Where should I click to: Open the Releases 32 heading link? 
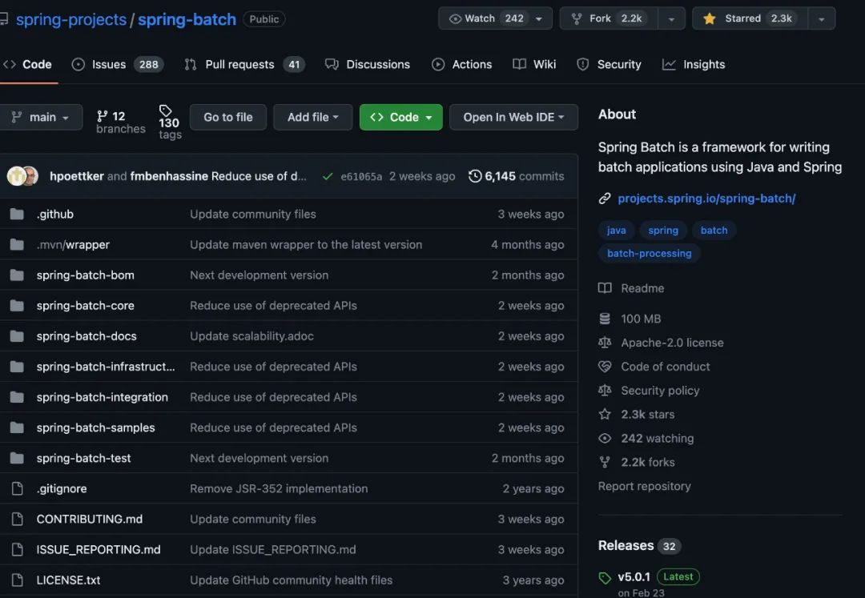[x=639, y=546]
